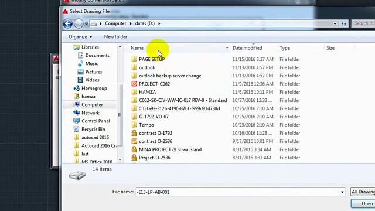This screenshot has height=211, width=375.
Task: Select the locked MINA PROJECT & Sowa Island icon
Action: coord(134,149)
